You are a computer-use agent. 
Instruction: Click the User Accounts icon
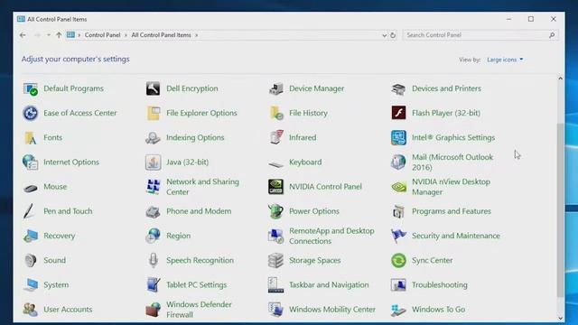(30, 310)
